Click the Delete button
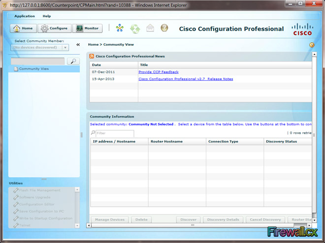The height and width of the screenshot is (243, 325). click(x=141, y=219)
